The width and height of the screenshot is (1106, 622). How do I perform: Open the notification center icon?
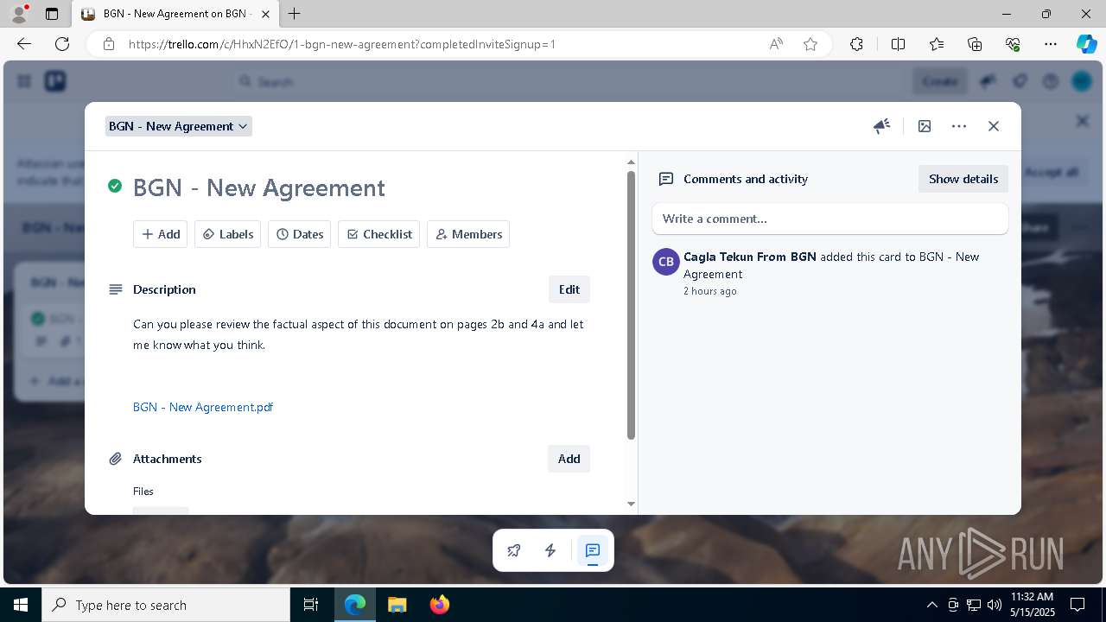coord(1077,605)
